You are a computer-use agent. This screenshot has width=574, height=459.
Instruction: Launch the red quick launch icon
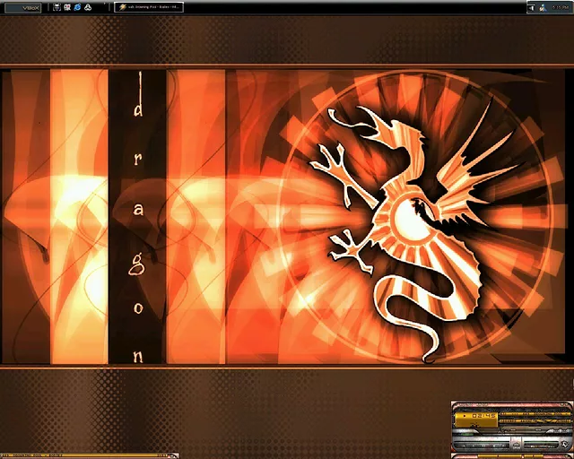[66, 7]
